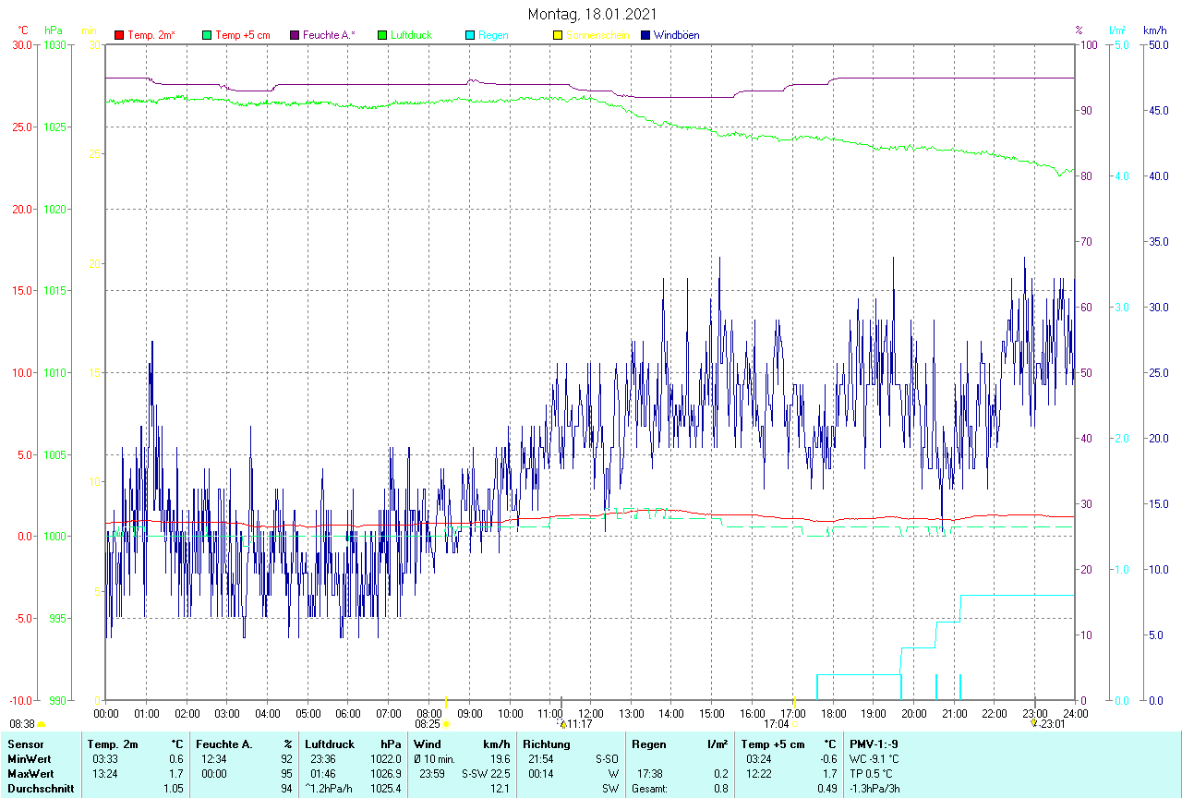Select the 'Temp +5 cm' legend label
The image size is (1182, 798).
pos(243,35)
